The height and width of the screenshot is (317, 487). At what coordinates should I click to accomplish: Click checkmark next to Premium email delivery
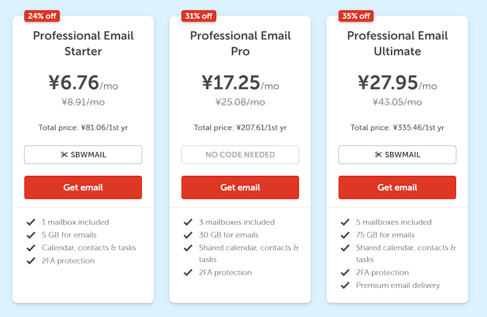click(345, 285)
